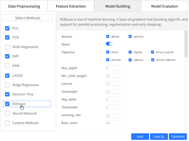
Task: Start the run with TRAINING button
Action: 178,137
